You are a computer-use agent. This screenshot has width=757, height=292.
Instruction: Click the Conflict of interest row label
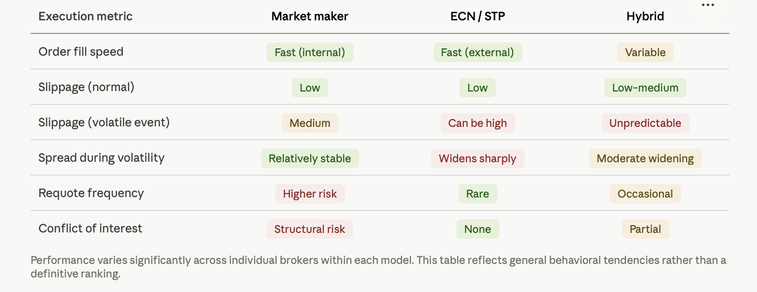point(90,229)
